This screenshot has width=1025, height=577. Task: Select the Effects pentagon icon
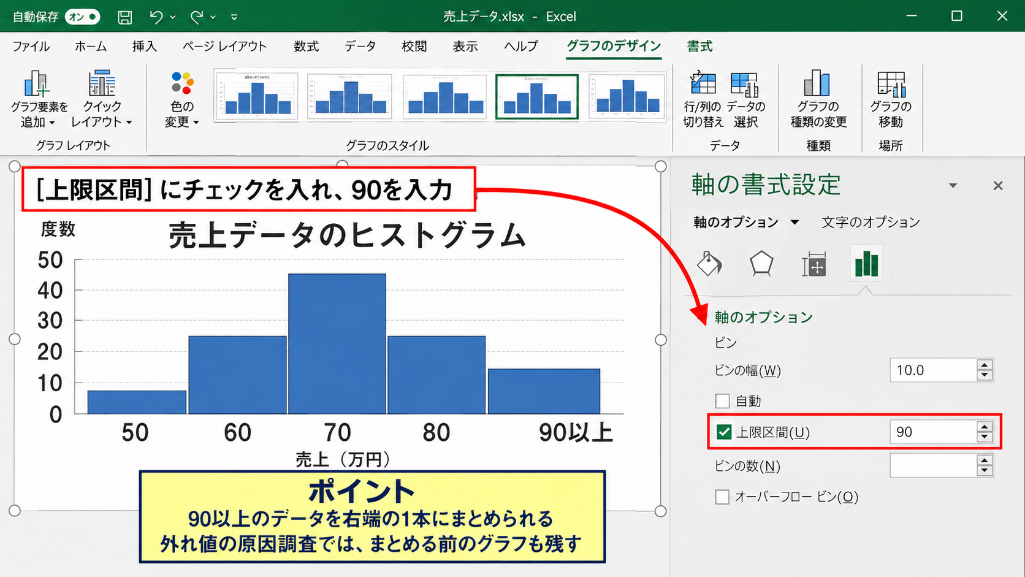point(761,264)
